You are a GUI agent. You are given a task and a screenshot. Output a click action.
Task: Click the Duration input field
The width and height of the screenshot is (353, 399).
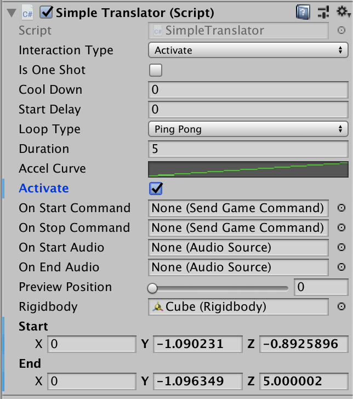point(248,149)
